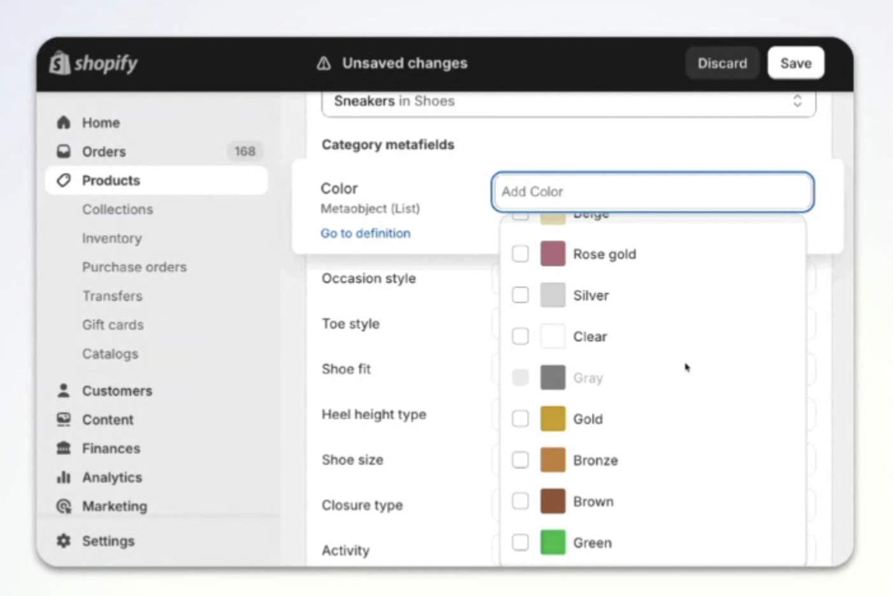The width and height of the screenshot is (893, 596).
Task: Click the Heel height type label
Action: pyautogui.click(x=374, y=415)
